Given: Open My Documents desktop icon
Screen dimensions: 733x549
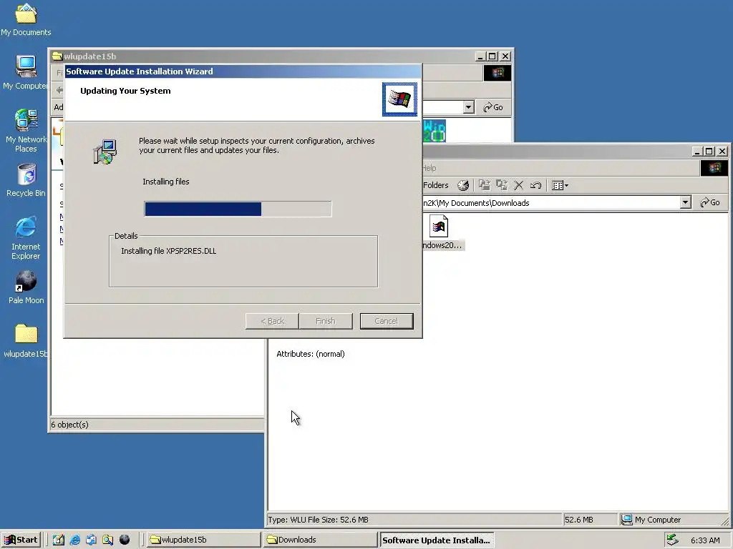Looking at the screenshot, I should click(26, 20).
